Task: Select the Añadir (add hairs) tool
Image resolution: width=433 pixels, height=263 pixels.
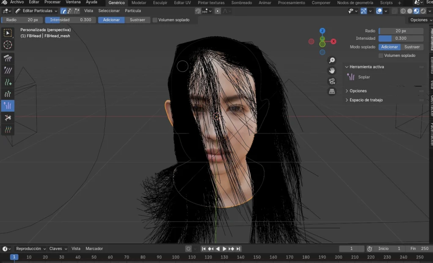Action: [x=8, y=82]
